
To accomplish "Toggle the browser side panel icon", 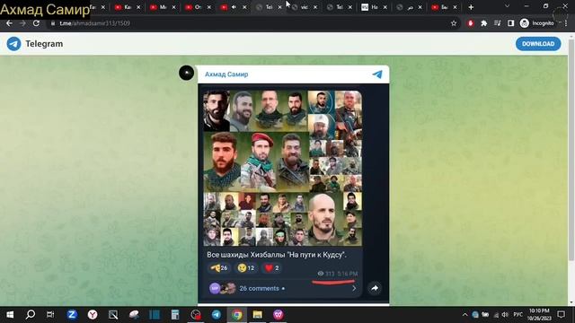I will tap(510, 23).
